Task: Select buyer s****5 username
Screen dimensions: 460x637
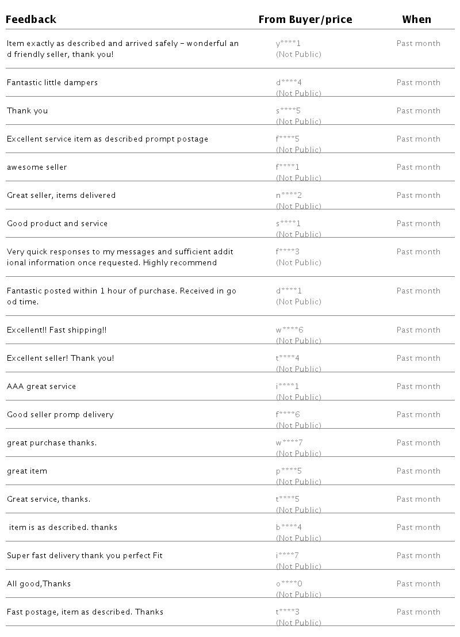Action: pos(288,111)
